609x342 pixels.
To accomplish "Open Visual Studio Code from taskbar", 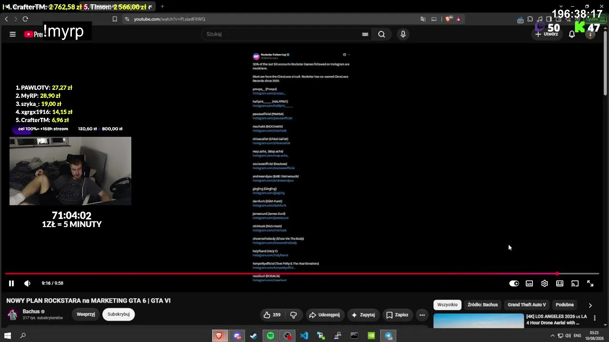I will pos(304,336).
